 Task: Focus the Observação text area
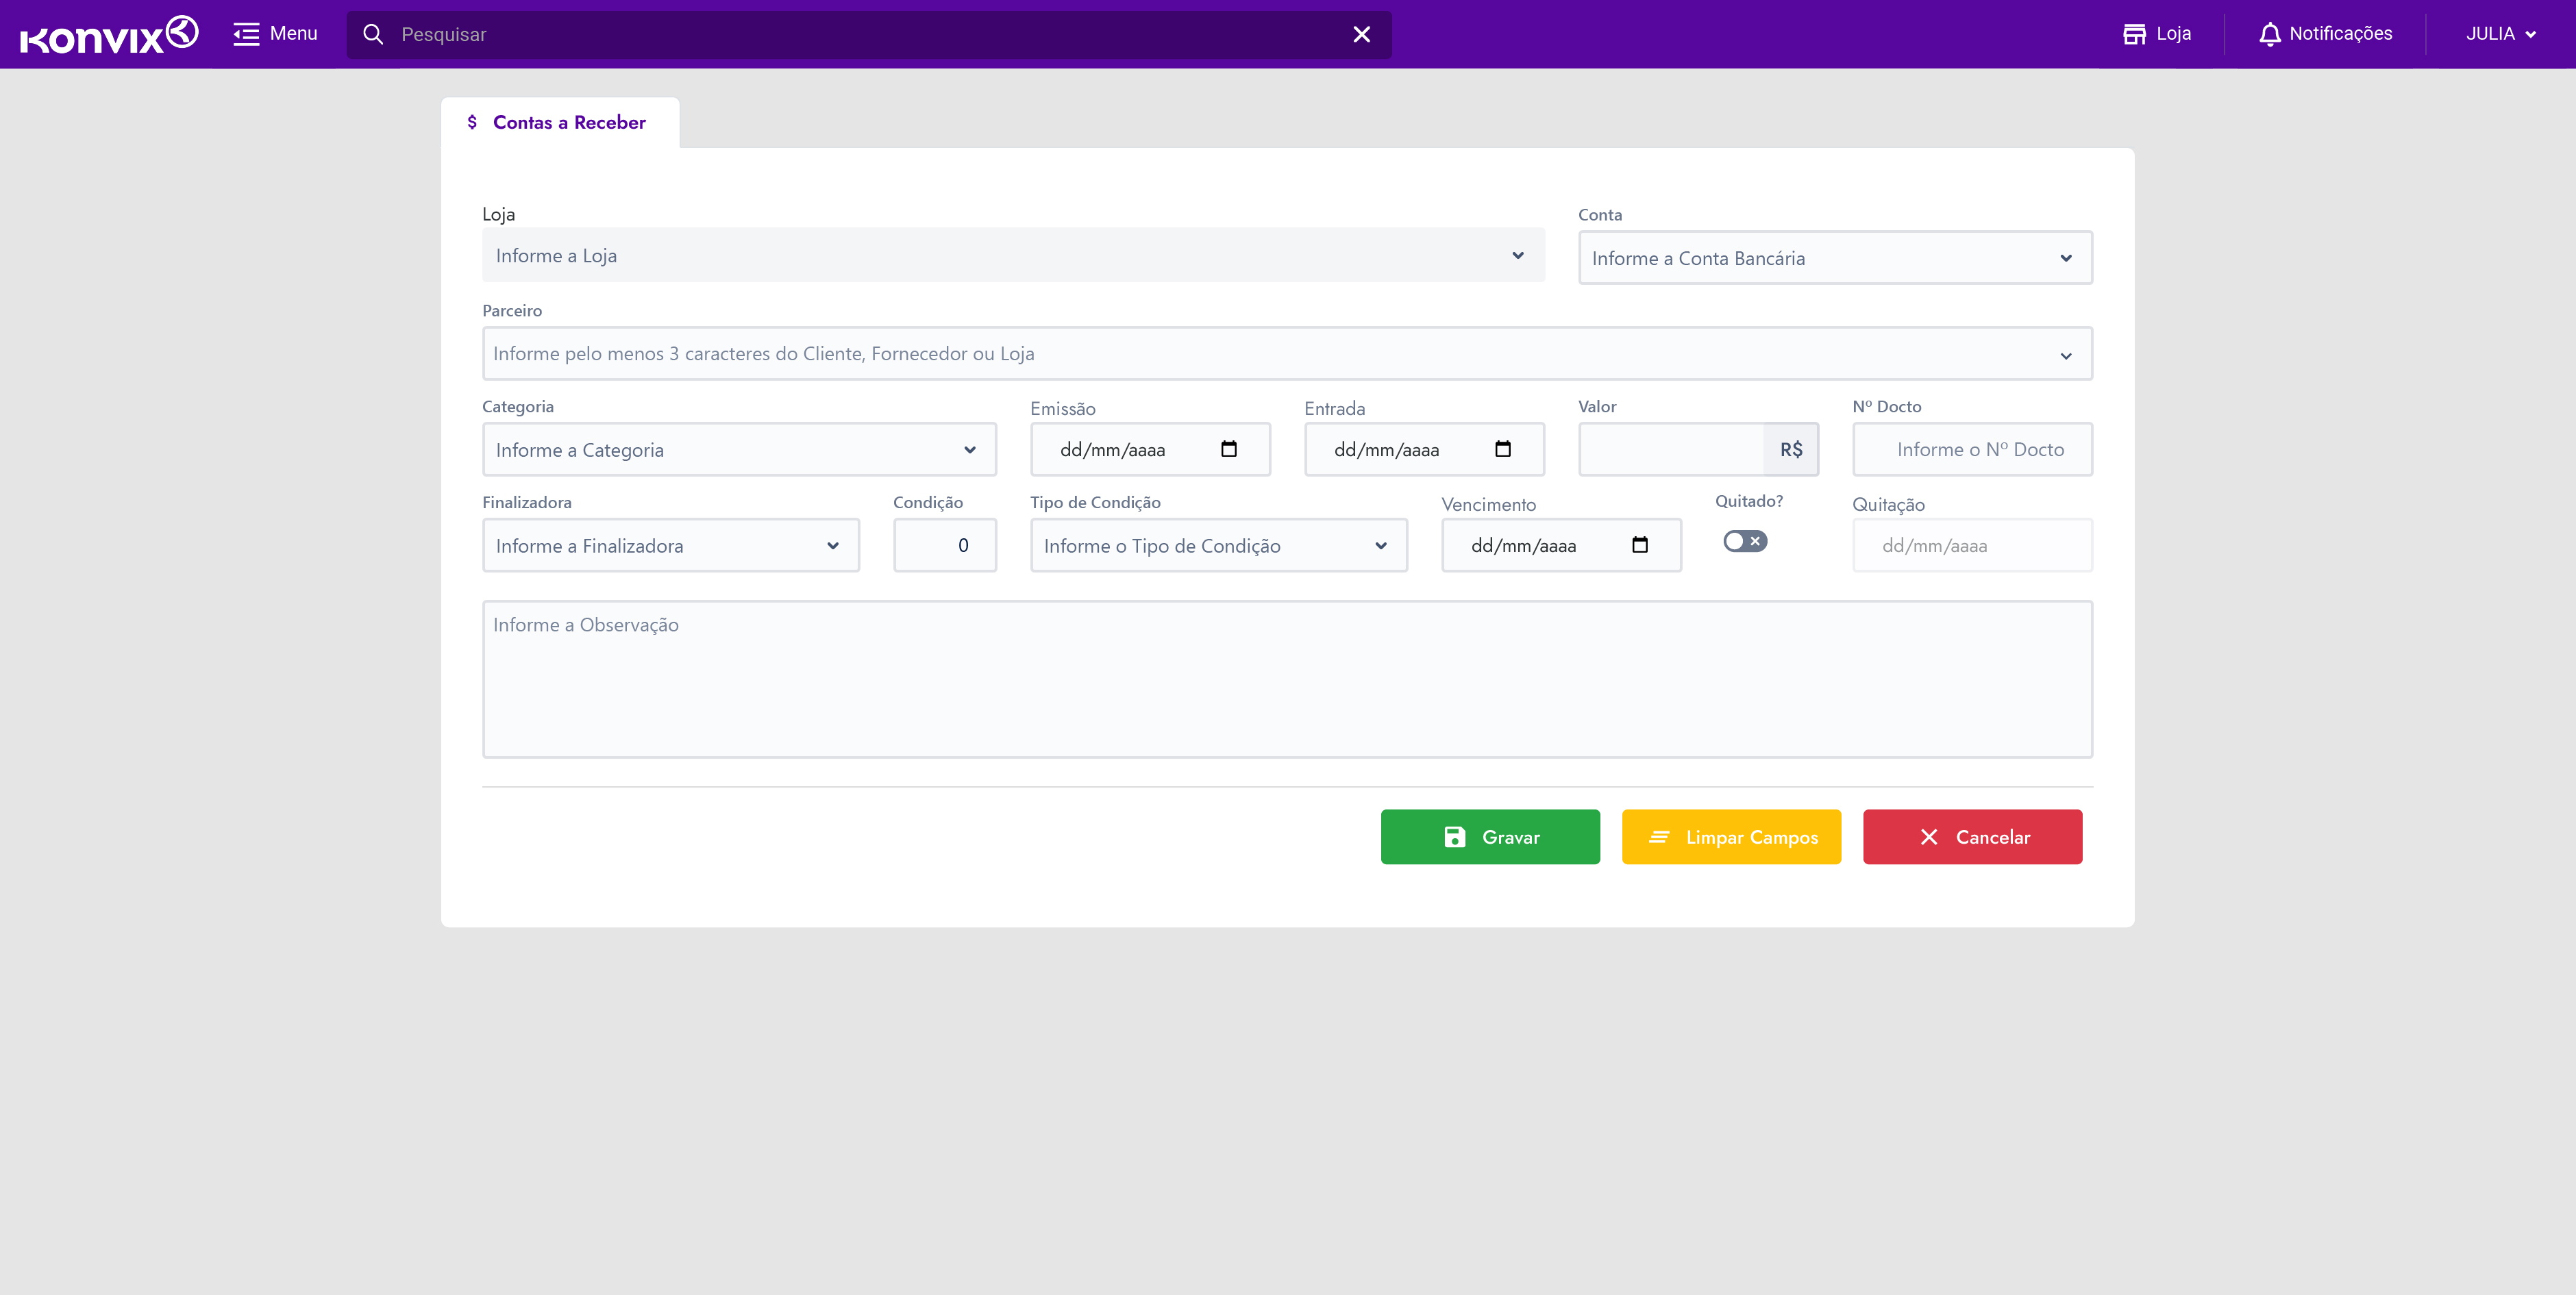pyautogui.click(x=1287, y=679)
